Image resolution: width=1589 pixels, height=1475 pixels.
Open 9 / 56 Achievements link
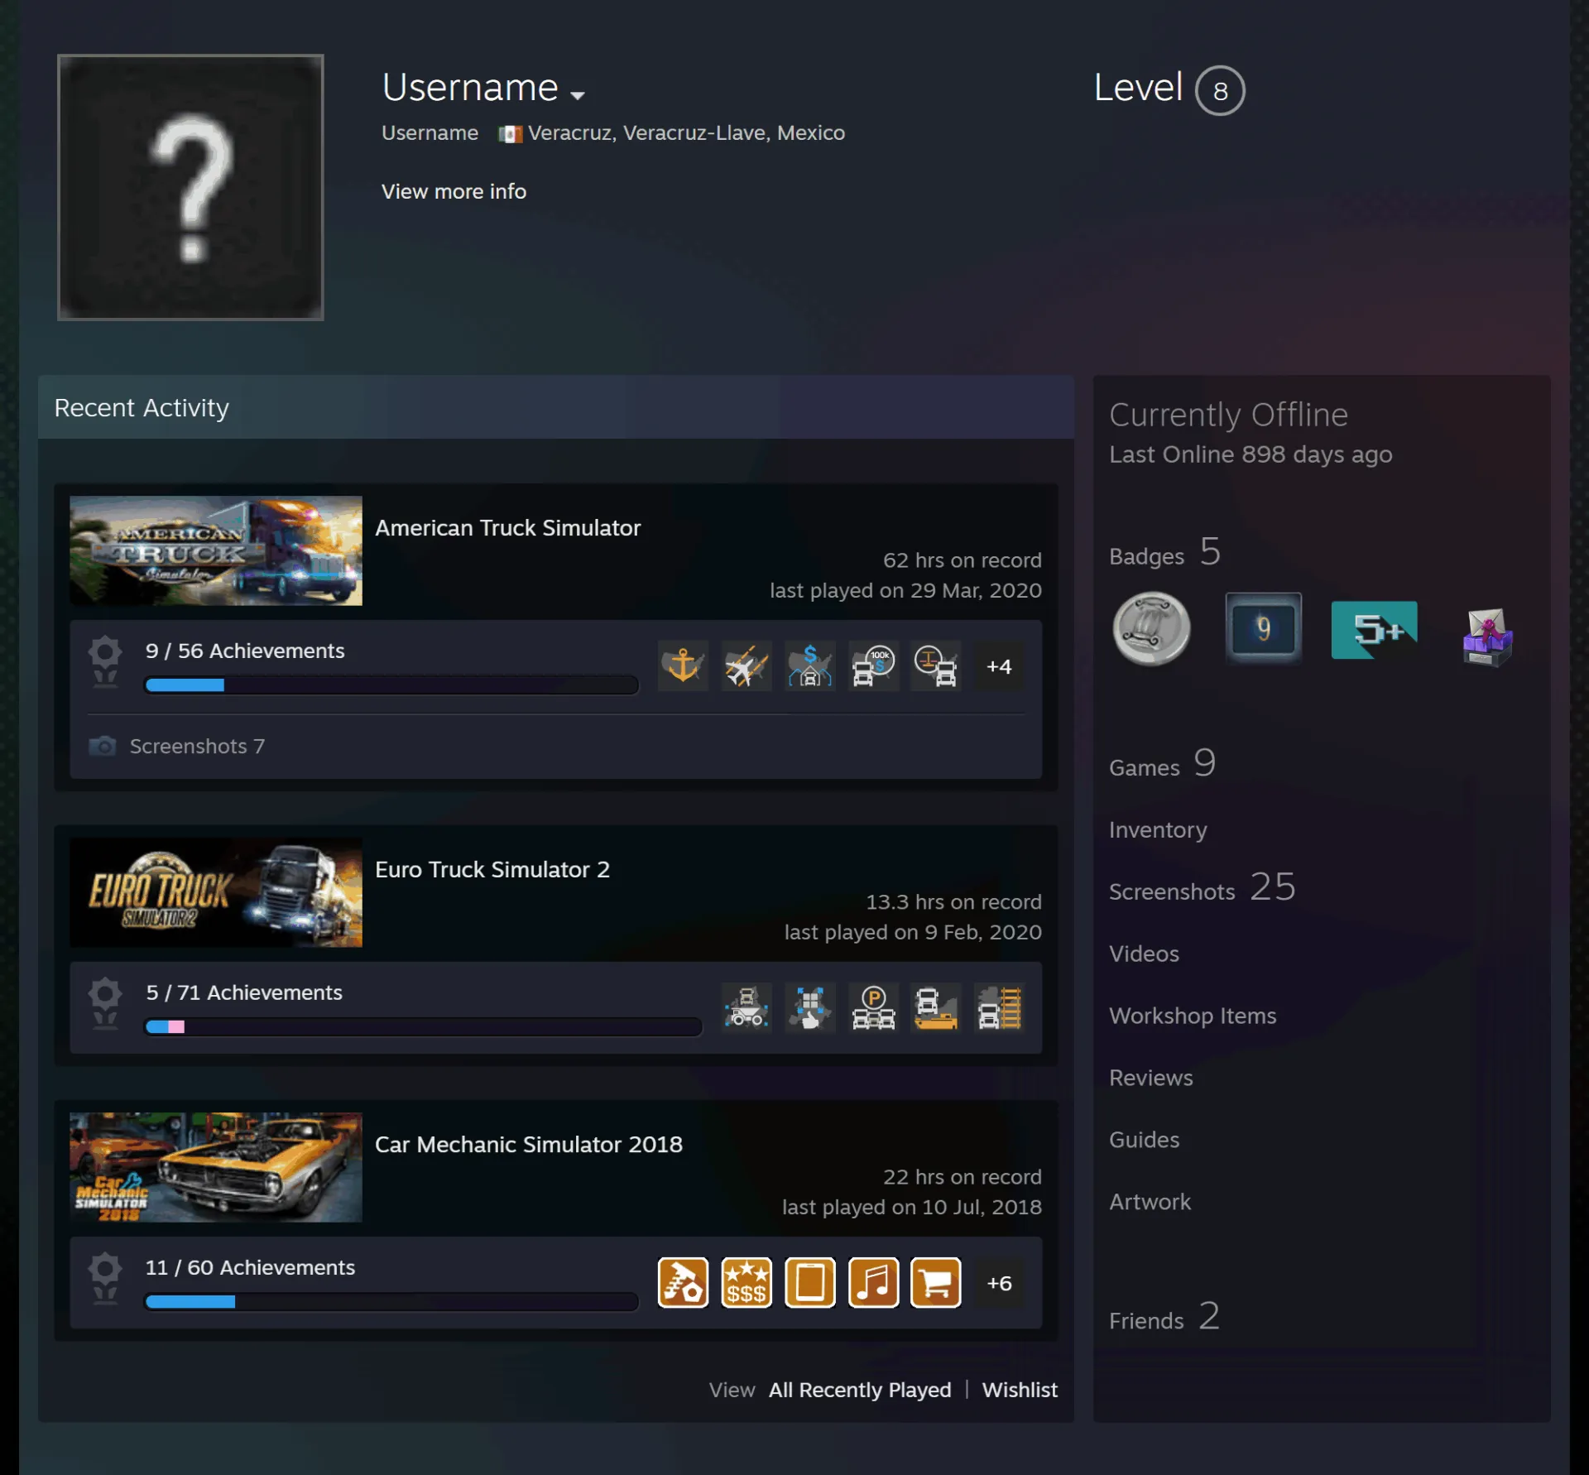click(x=245, y=651)
